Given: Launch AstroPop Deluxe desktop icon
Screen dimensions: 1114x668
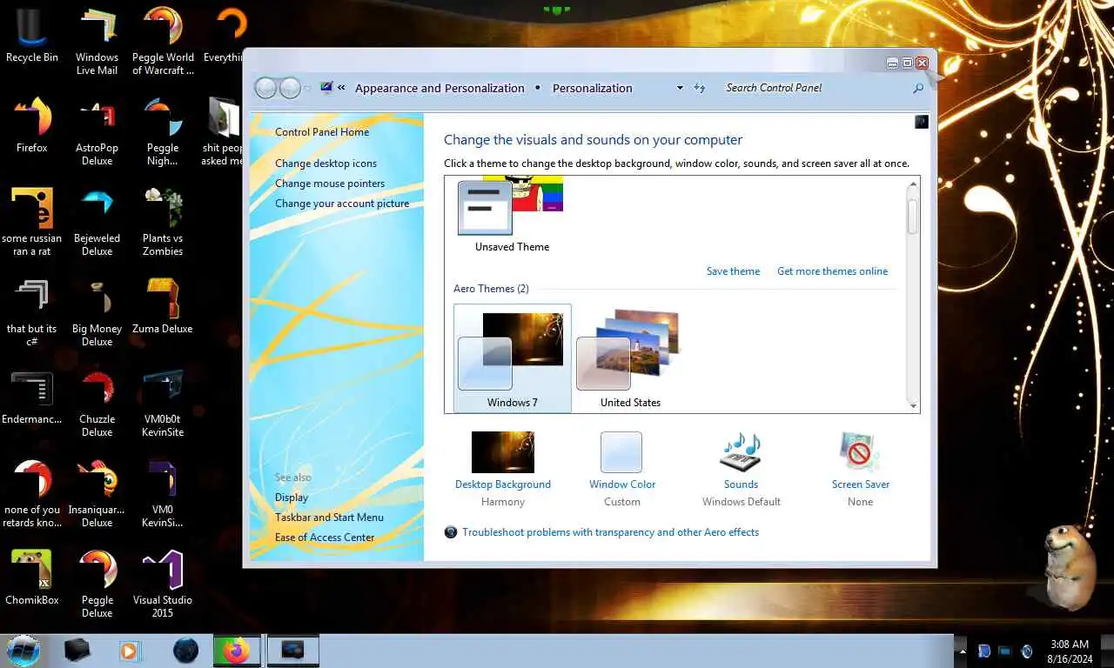Looking at the screenshot, I should tap(97, 131).
